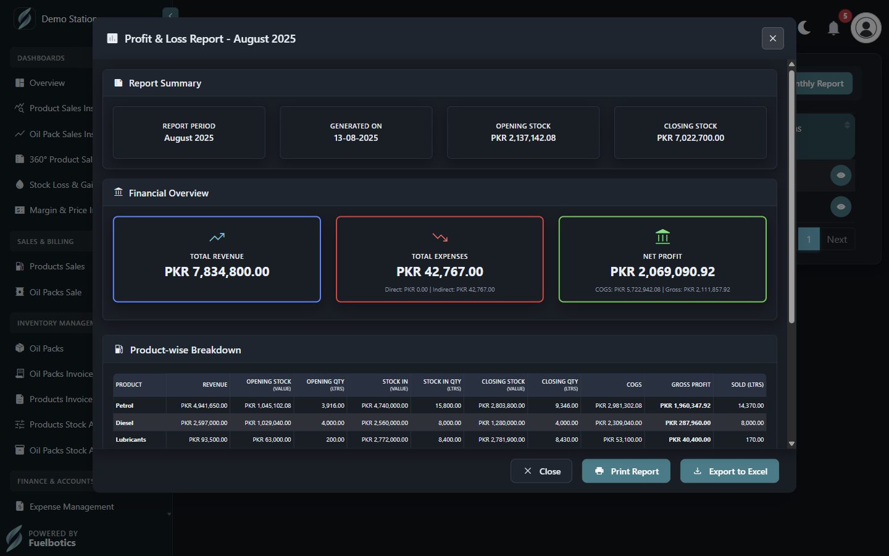This screenshot has height=556, width=889.
Task: Click the Closing Stock summary card
Action: coord(690,132)
